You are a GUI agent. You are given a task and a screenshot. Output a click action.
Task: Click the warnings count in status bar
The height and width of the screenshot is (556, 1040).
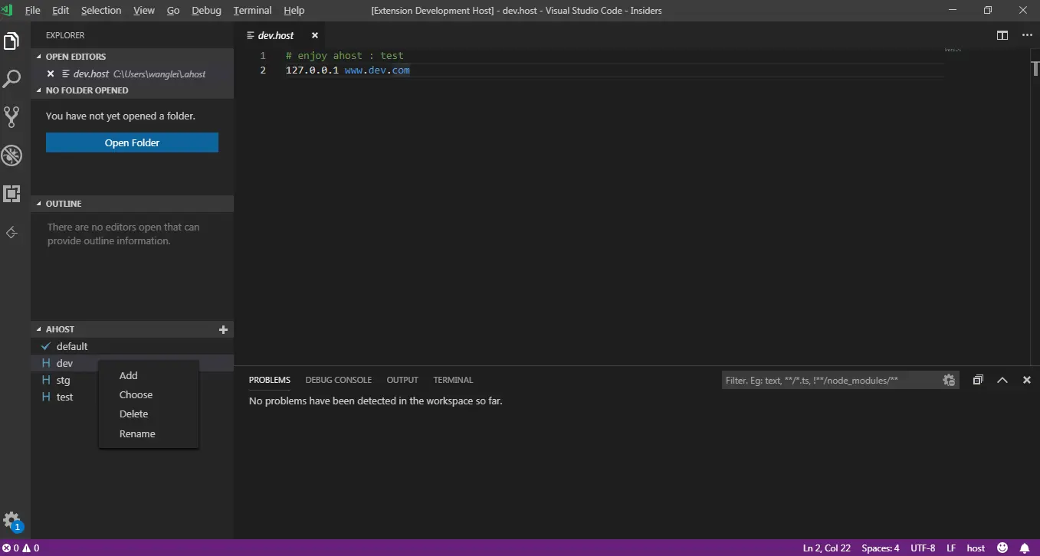coord(31,548)
